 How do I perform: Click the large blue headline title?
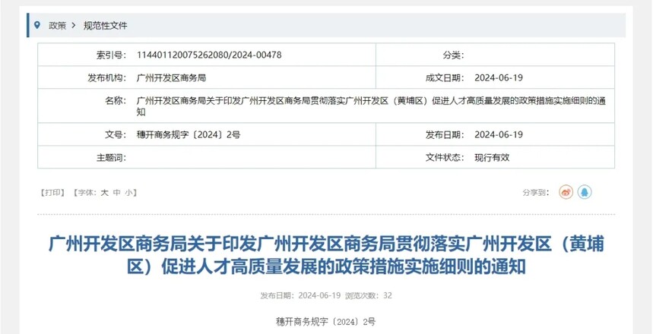click(326, 256)
